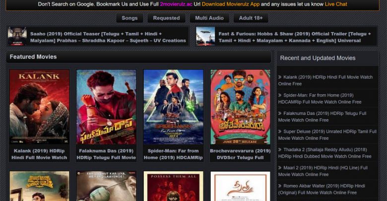Open Saaho (2019) Official Teaser link
Image resolution: width=387 pixels, height=201 pixels.
(x=108, y=37)
